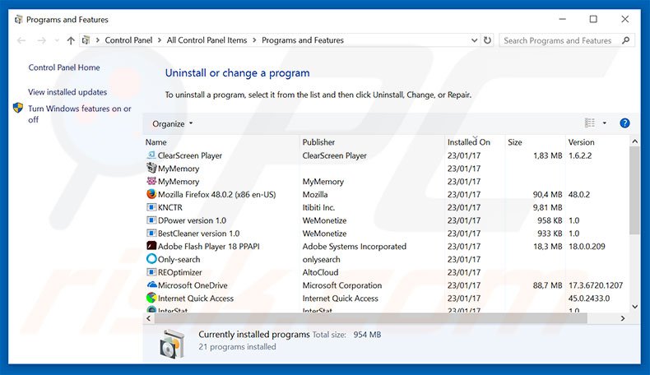Expand chevron after All Control Panel Items
Screen dimensions: 650x375
coord(254,40)
